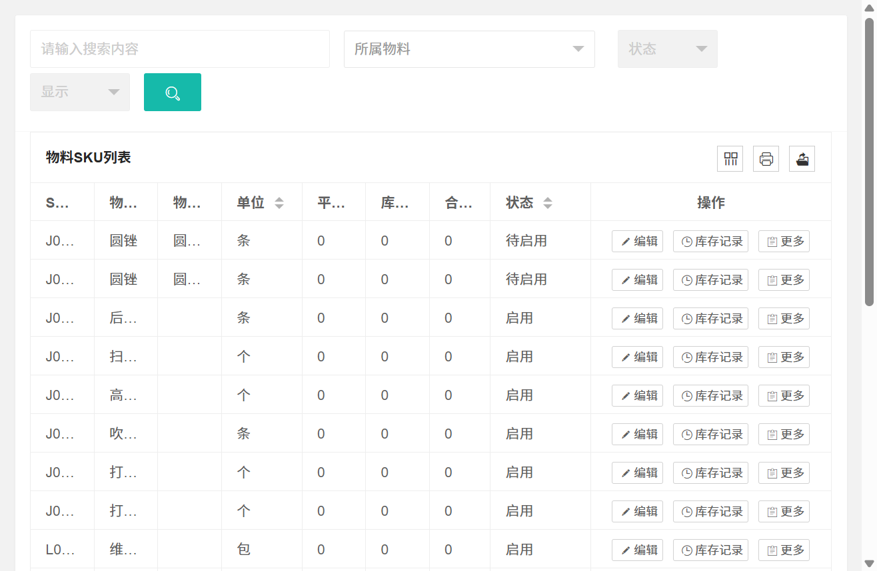Expand the 显示 select box

coord(80,92)
